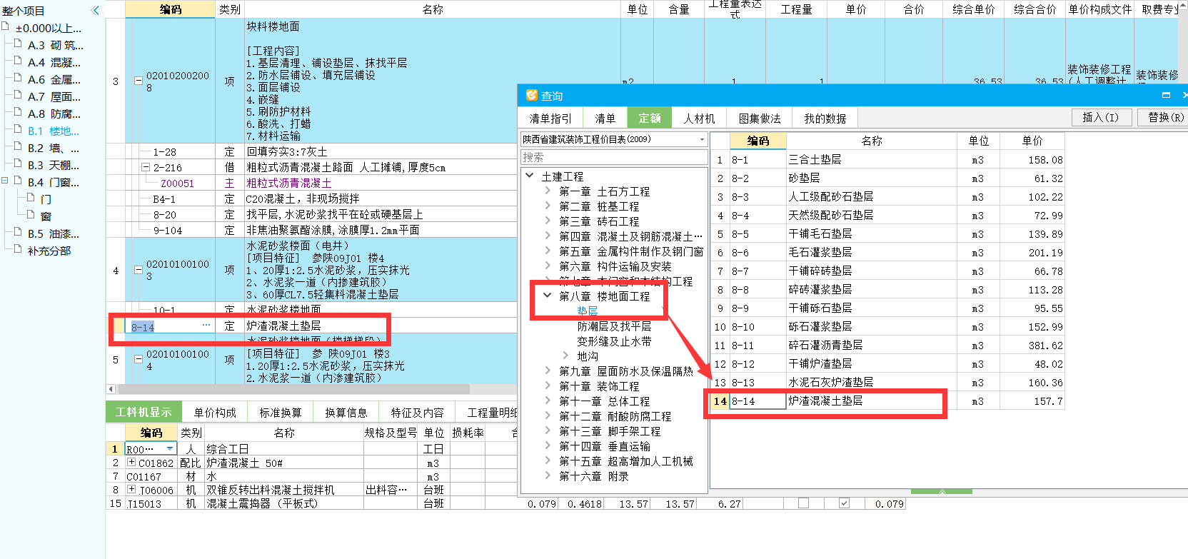Collapse B.4 门窗 in the project tree
Viewport: 1188px width, 559px height.
(5, 181)
